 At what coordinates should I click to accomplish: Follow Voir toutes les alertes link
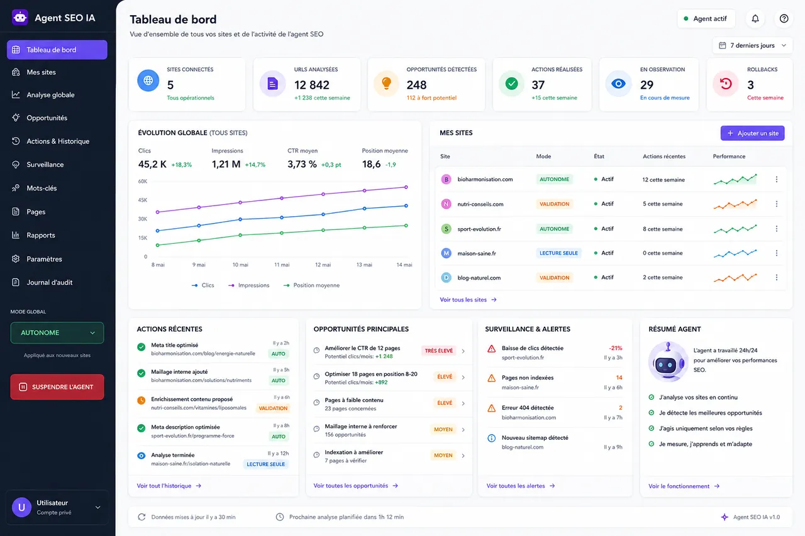(x=521, y=486)
